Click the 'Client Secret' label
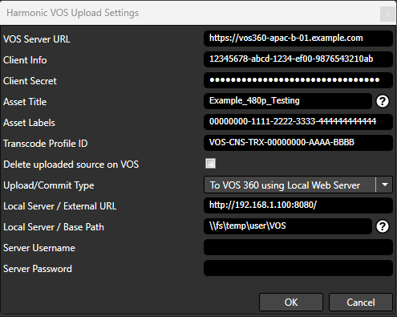The height and width of the screenshot is (317, 397). tap(30, 81)
